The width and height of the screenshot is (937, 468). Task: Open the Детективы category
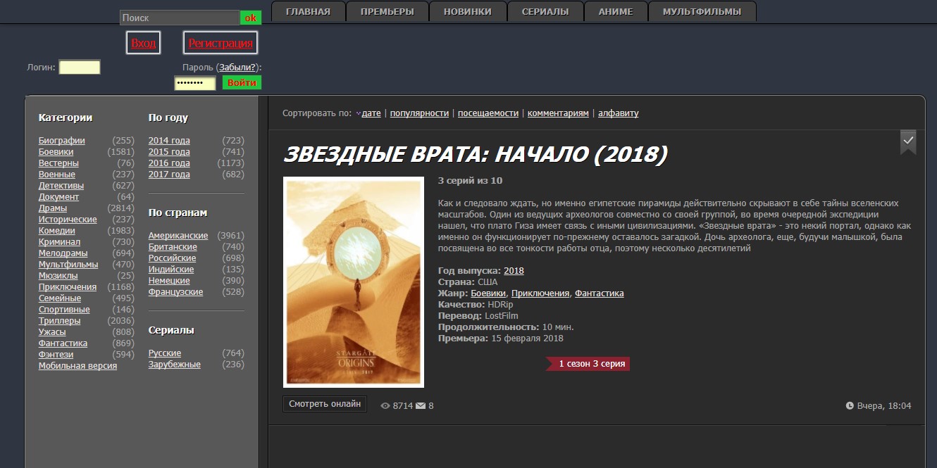(61, 186)
